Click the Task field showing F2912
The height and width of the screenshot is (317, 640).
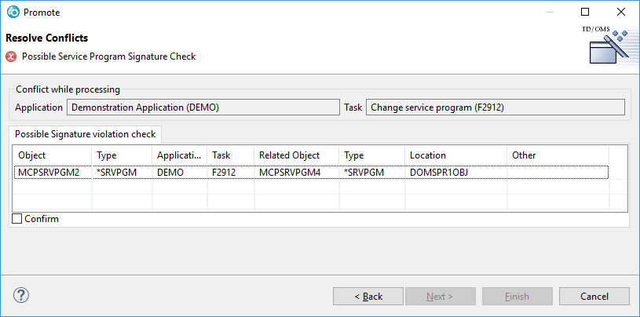495,107
